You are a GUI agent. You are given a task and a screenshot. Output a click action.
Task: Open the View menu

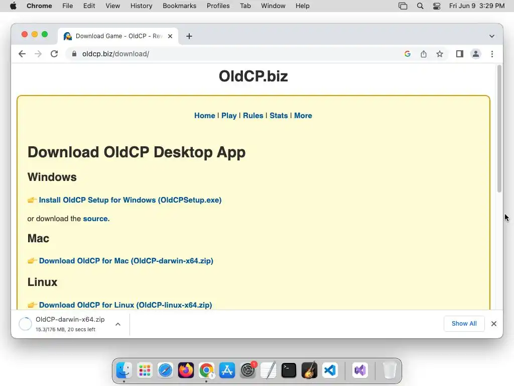point(113,6)
